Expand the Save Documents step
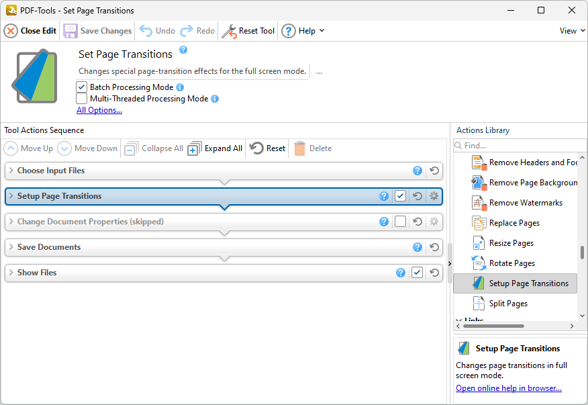Image resolution: width=588 pixels, height=405 pixels. (x=11, y=247)
